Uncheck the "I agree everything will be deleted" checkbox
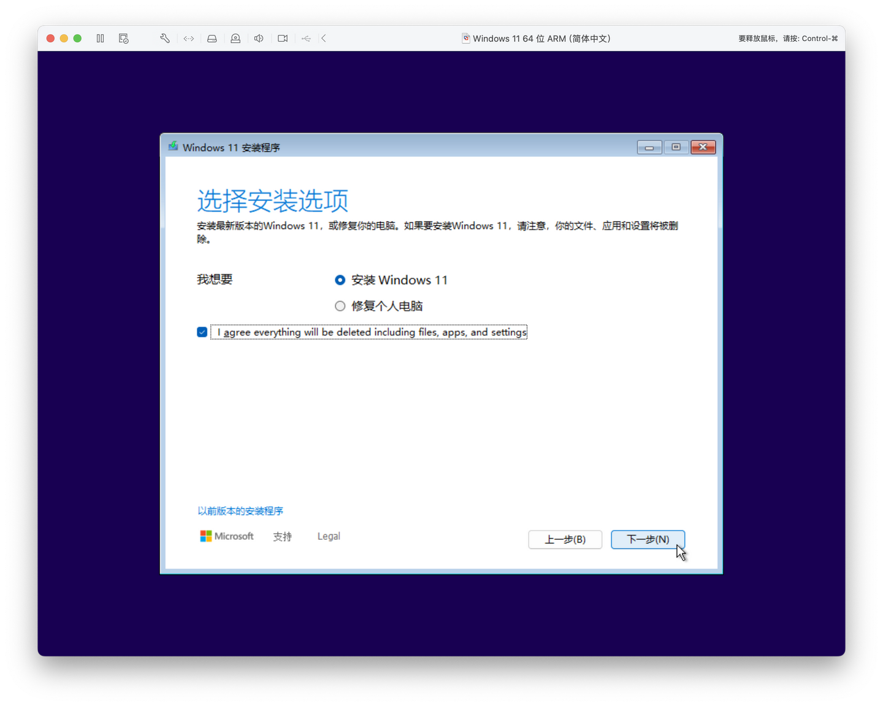This screenshot has width=883, height=706. [x=202, y=332]
